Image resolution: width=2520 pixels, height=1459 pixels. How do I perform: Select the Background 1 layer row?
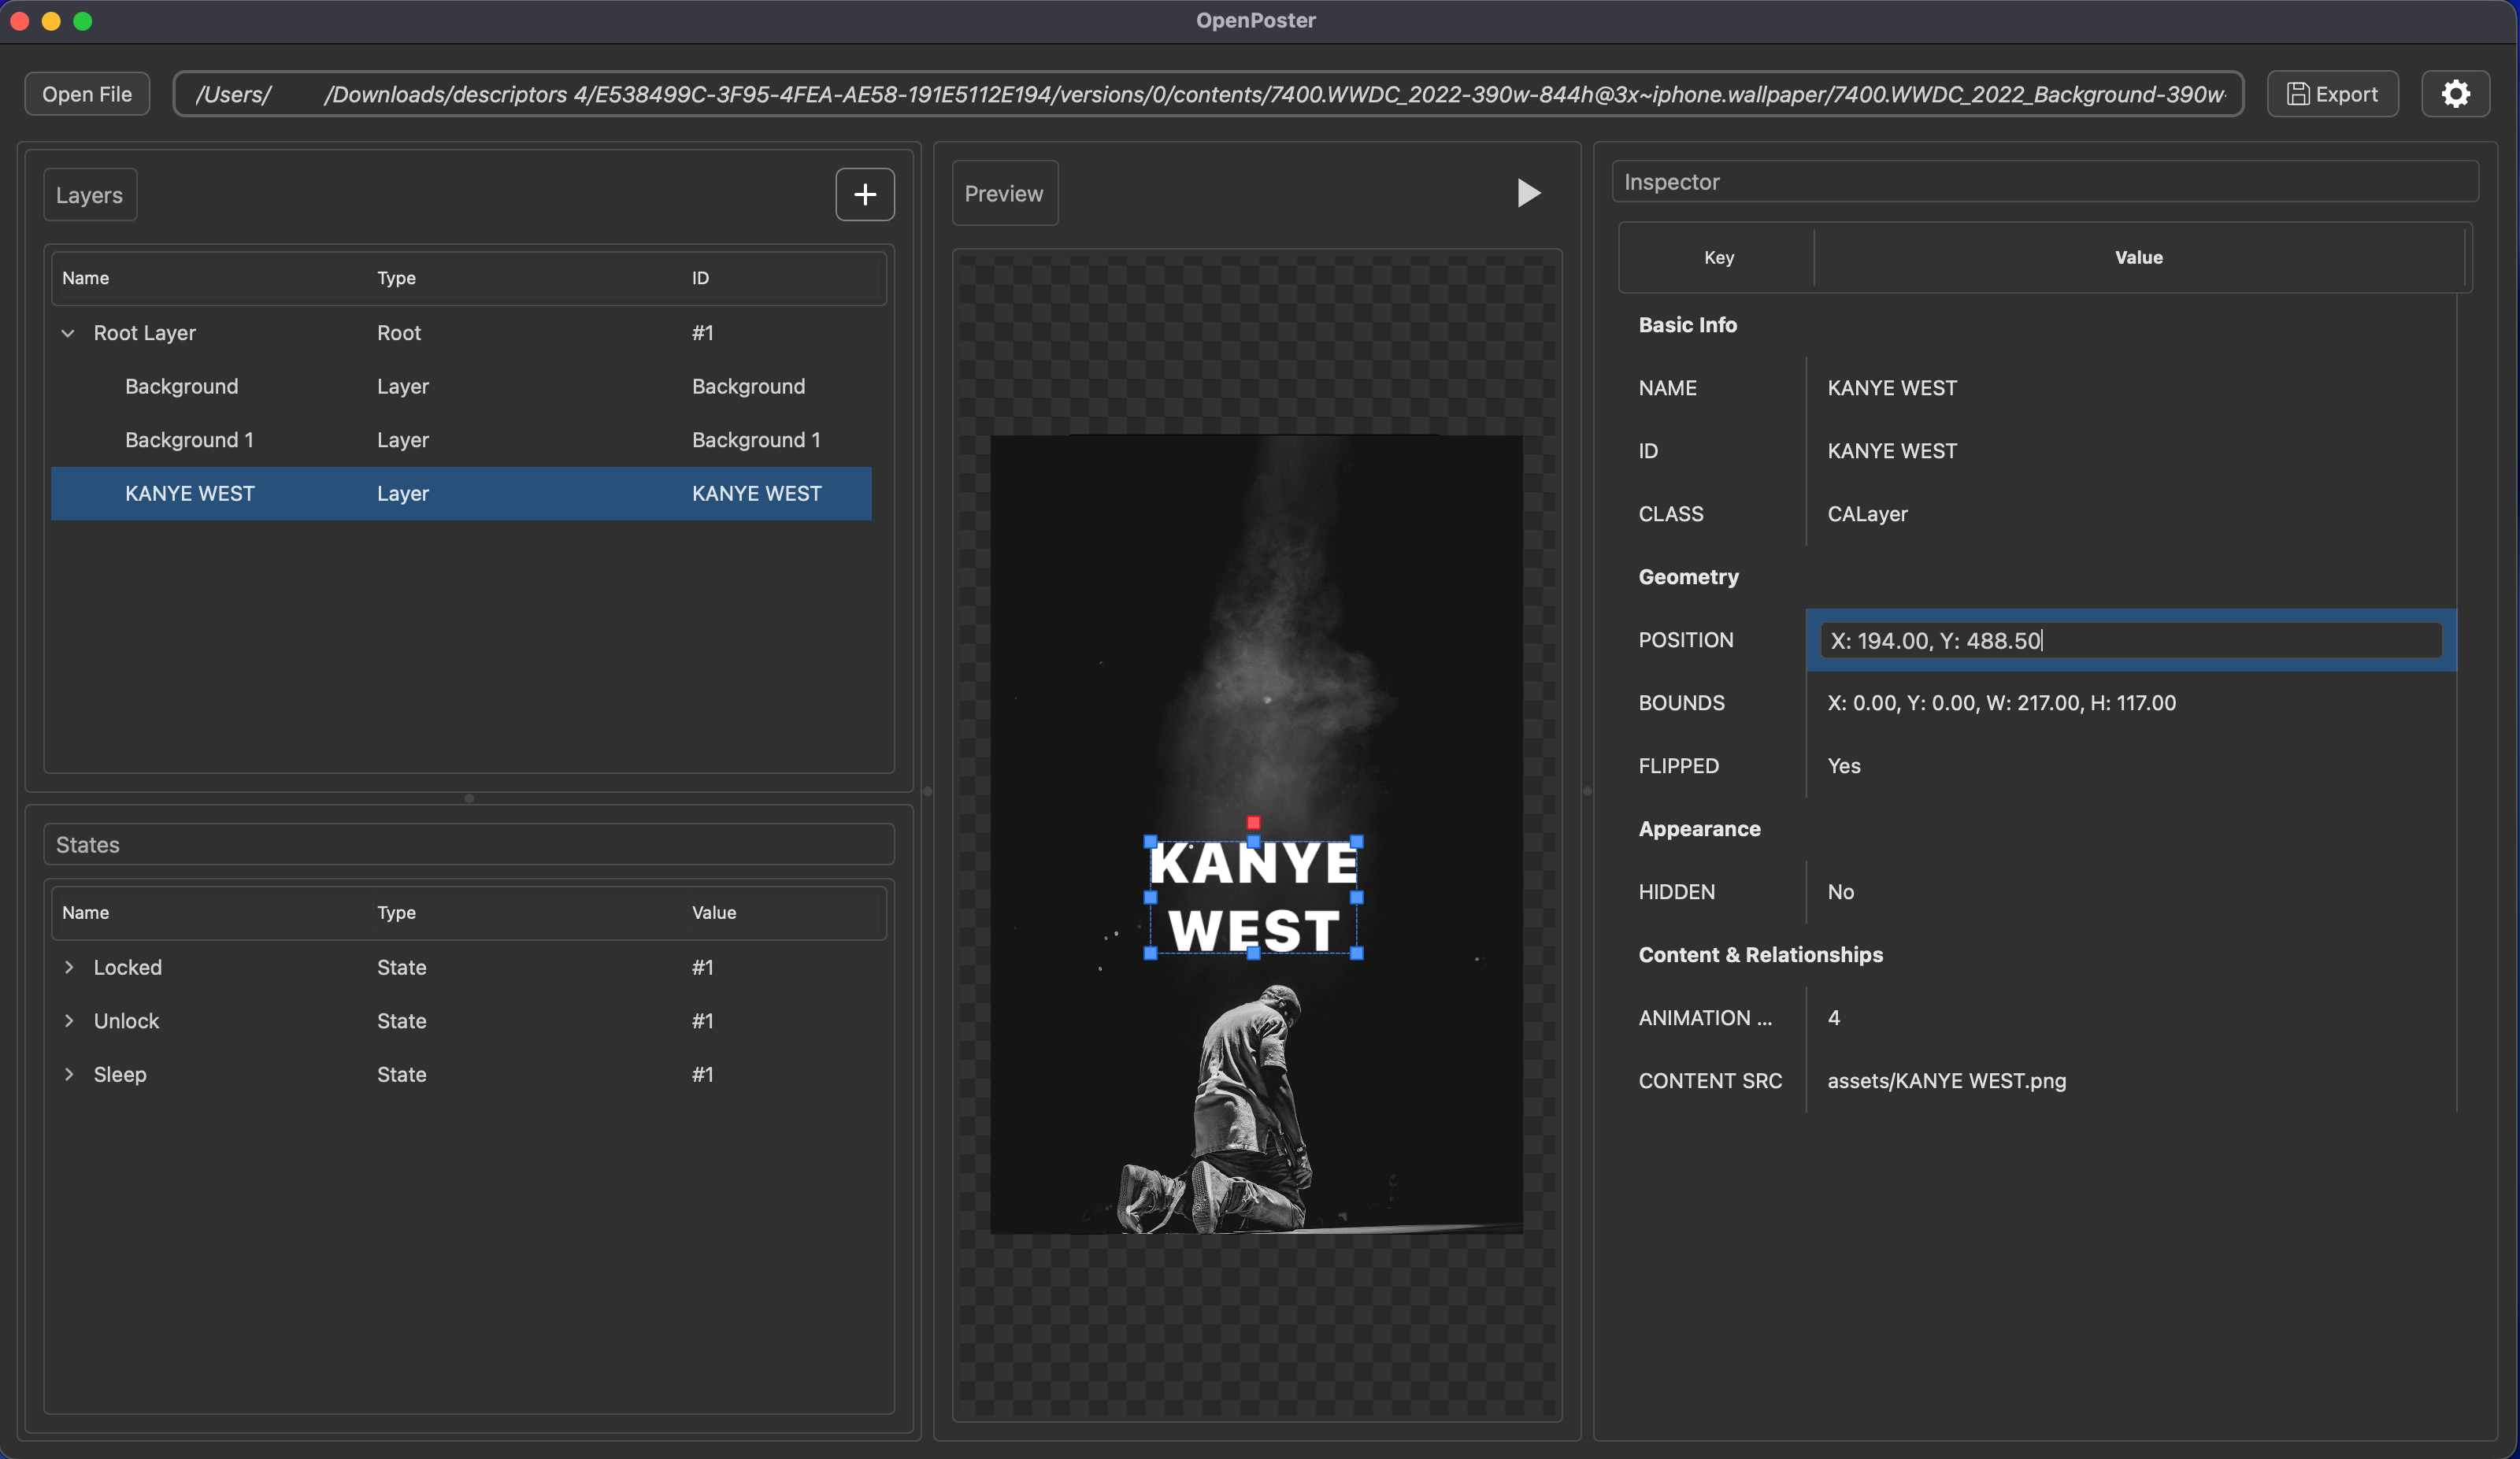click(461, 440)
